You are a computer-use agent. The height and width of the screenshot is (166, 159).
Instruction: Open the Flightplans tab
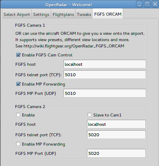point(63,14)
